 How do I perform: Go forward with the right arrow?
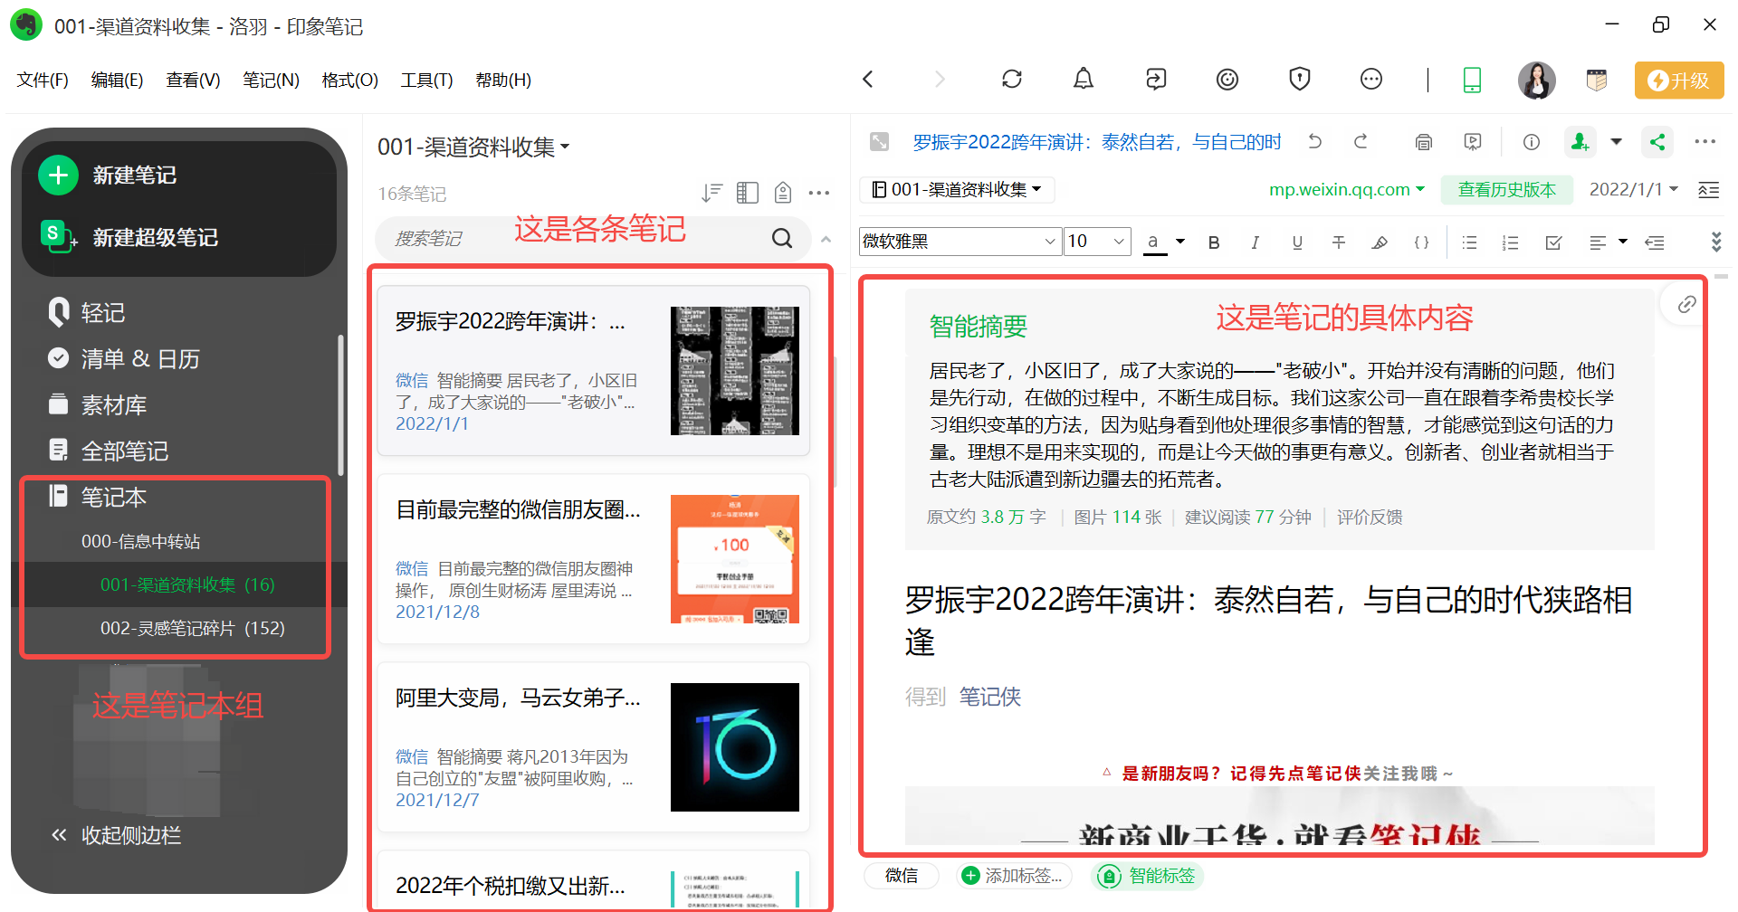940,80
